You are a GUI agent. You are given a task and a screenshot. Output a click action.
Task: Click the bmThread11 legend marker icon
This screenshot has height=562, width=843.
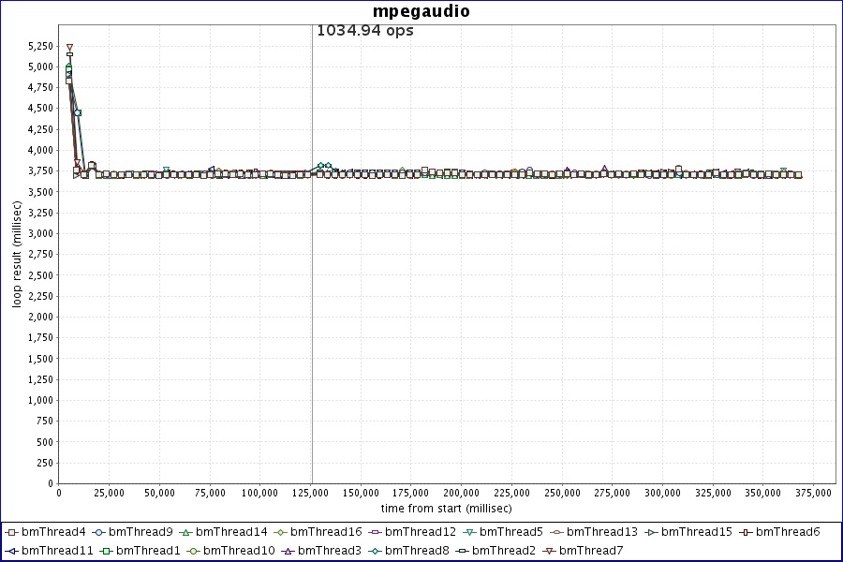12,551
